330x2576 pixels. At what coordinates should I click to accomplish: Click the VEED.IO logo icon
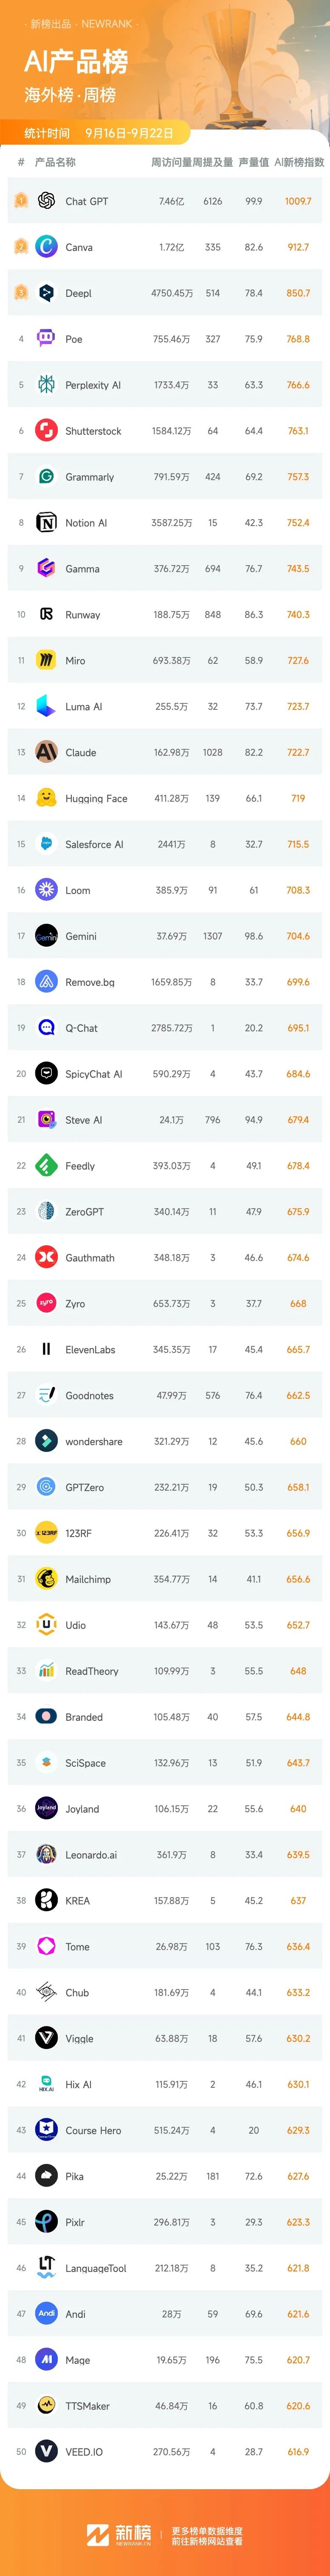coord(46,2452)
